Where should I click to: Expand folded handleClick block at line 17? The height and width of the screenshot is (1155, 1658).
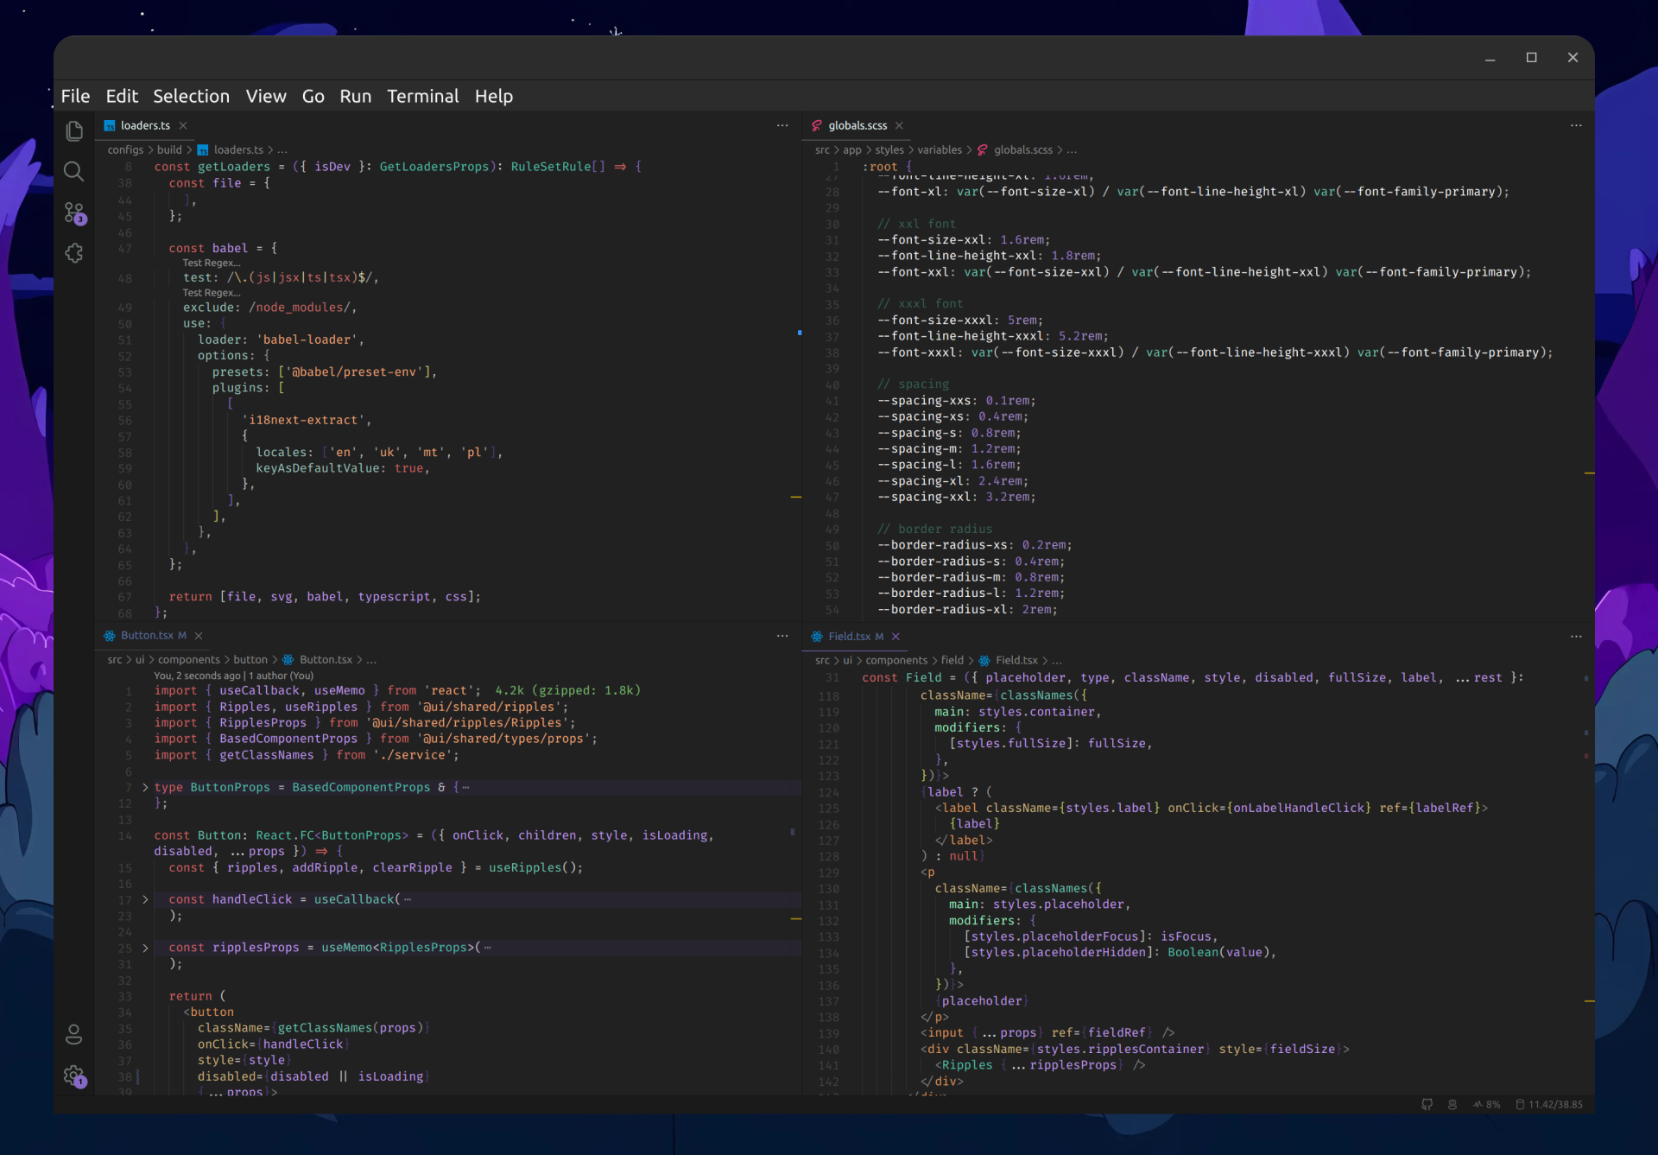[145, 899]
